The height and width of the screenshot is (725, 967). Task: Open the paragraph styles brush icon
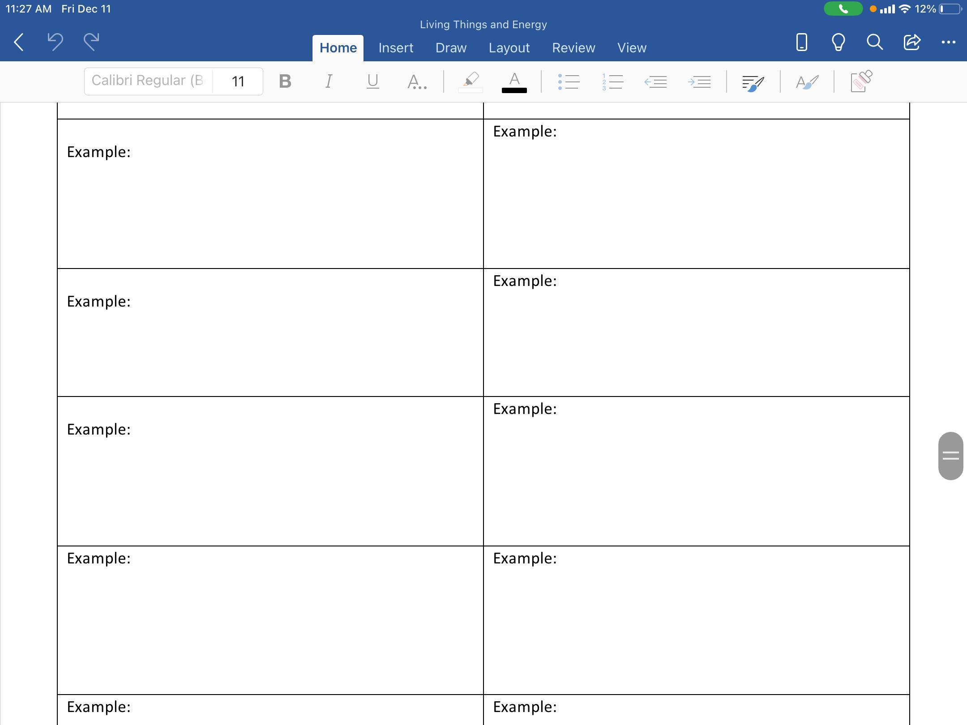(753, 82)
